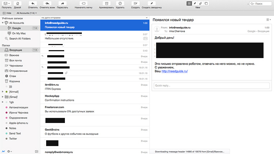The image size is (274, 154).
Task: Collapse the All Accounts tree node
Action: [3, 23]
